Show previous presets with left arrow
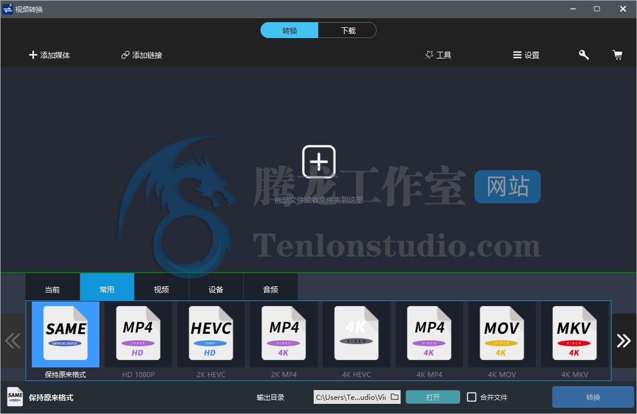The width and height of the screenshot is (637, 414). click(x=13, y=341)
